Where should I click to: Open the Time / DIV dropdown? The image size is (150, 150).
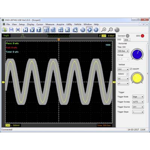click(123, 51)
